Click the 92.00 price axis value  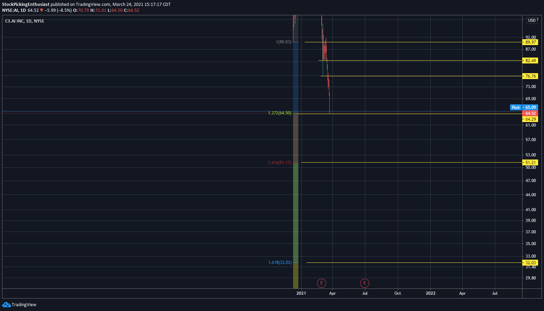coord(530,37)
